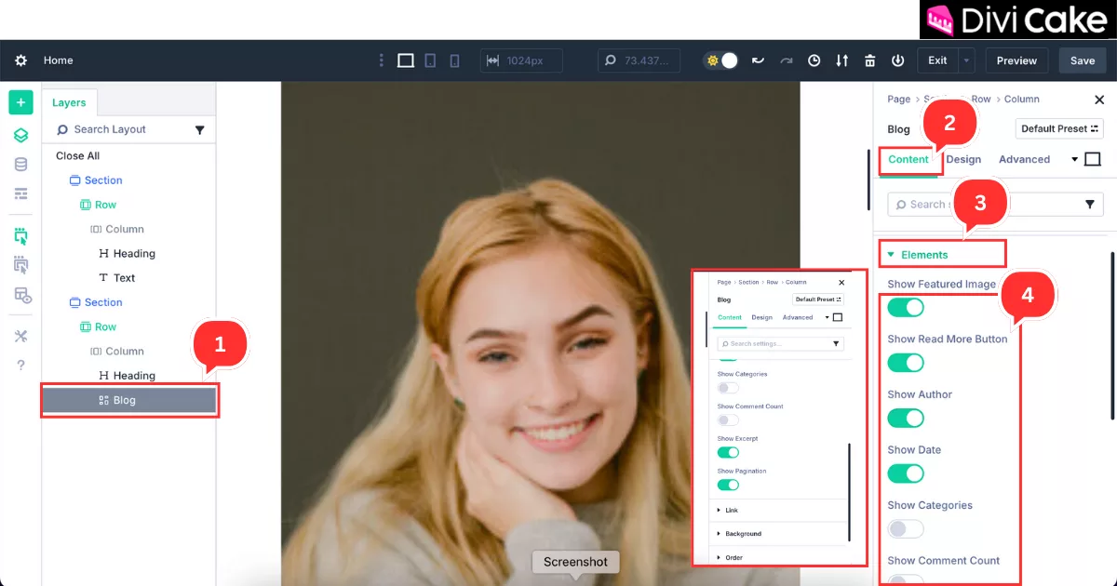Screen dimensions: 1117x586
Task: Disable the Show Featured Image toggle
Action: (x=906, y=307)
